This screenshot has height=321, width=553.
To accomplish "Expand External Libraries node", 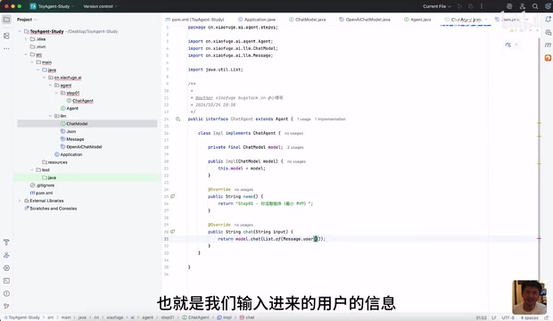I will [20, 201].
